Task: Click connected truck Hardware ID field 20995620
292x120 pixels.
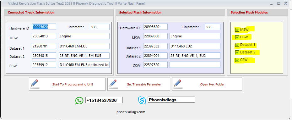Action: (x=44, y=27)
